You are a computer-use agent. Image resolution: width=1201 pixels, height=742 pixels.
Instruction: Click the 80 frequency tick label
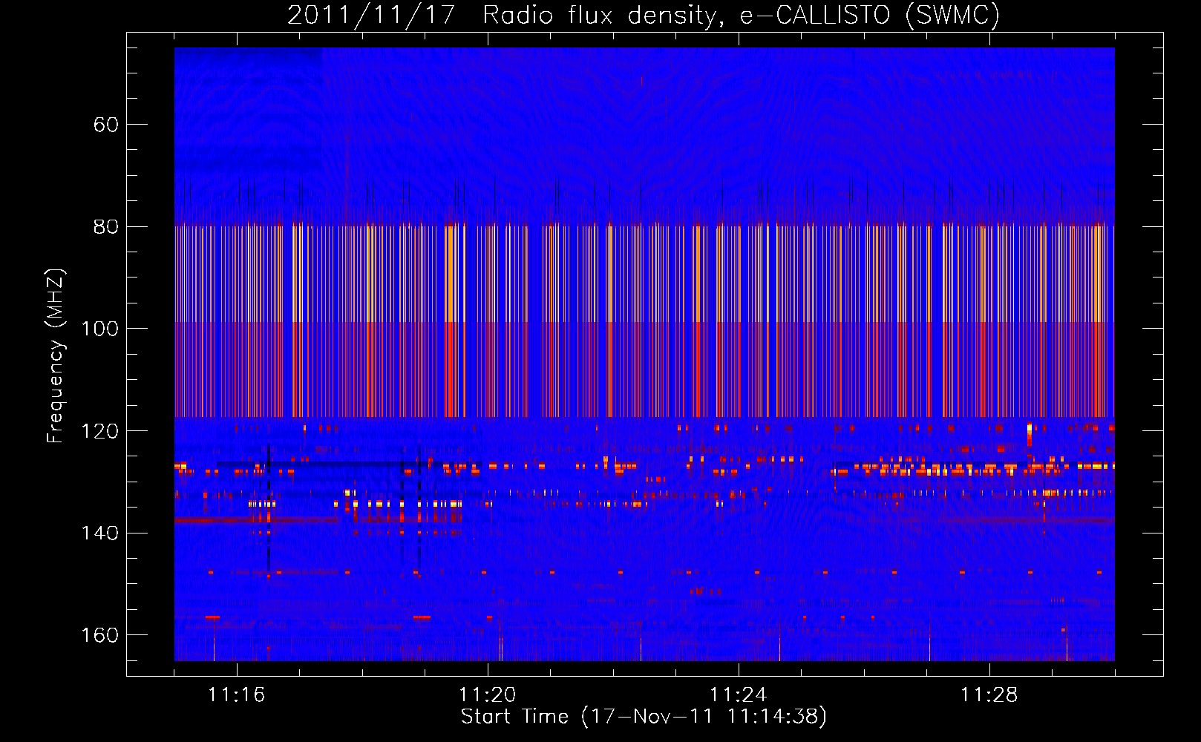pyautogui.click(x=106, y=227)
